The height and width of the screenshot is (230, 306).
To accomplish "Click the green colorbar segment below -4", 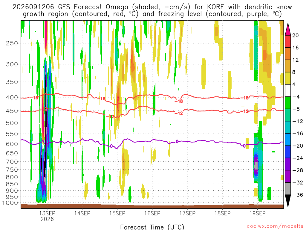I will click(x=288, y=103).
